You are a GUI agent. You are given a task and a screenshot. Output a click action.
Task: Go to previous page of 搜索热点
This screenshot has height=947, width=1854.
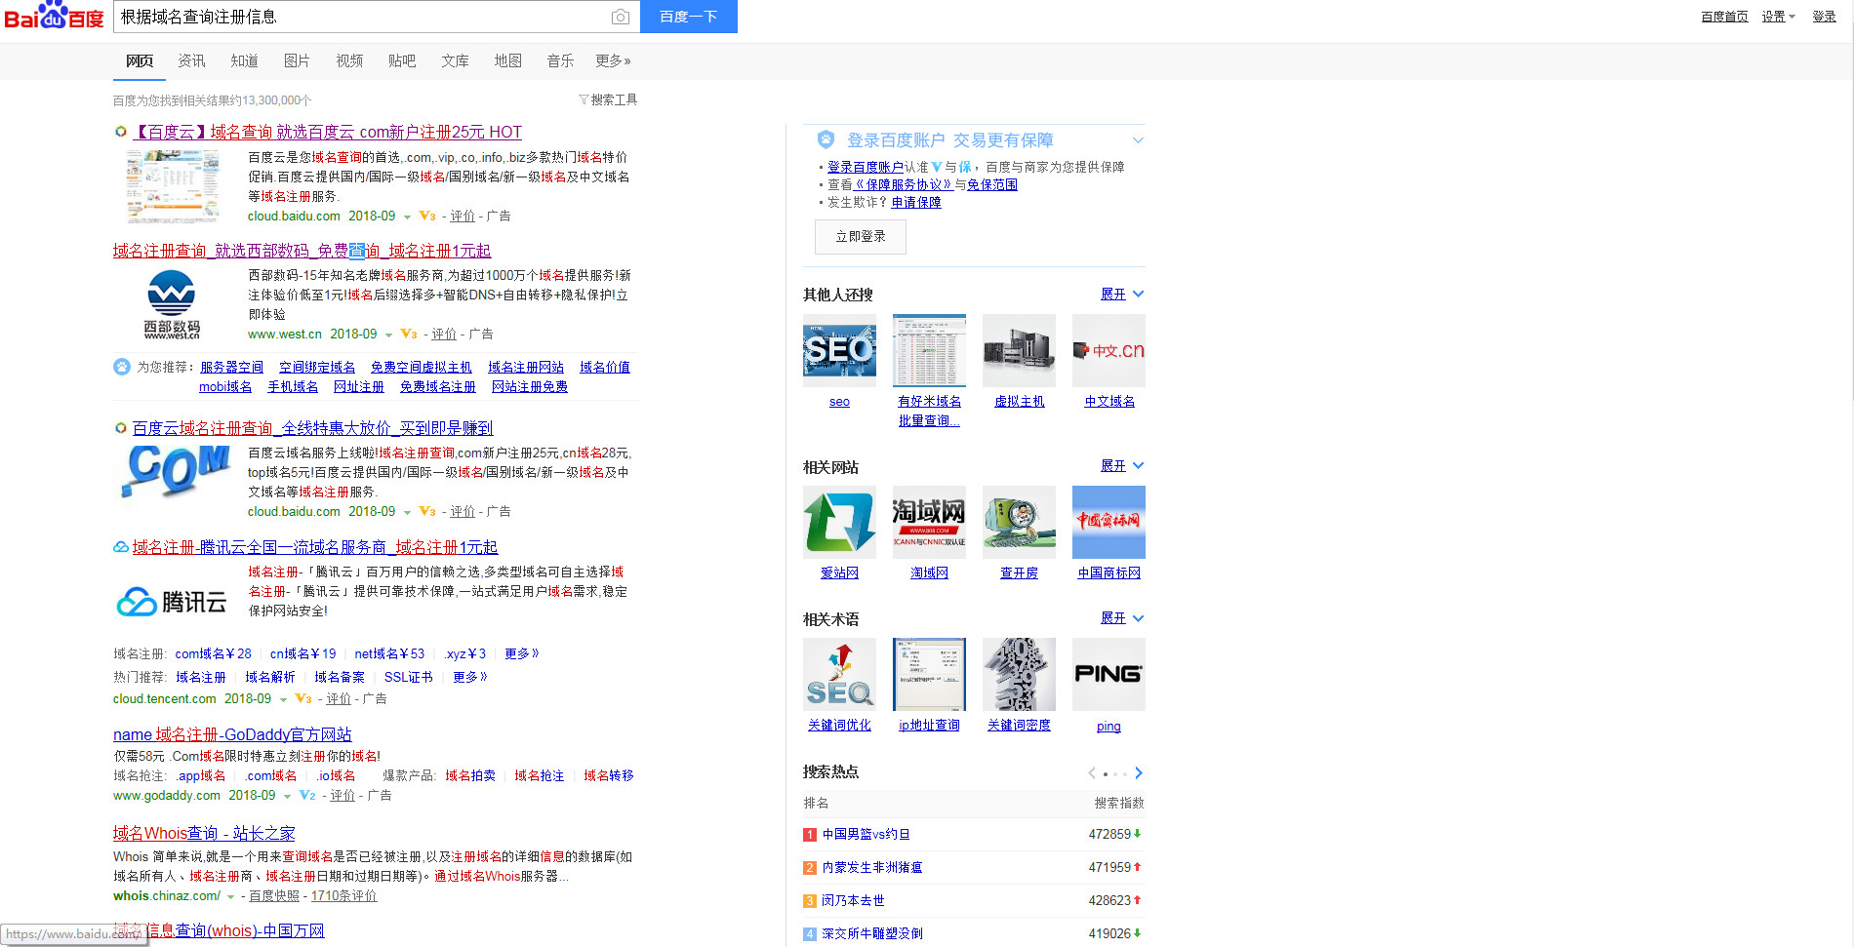(1092, 773)
